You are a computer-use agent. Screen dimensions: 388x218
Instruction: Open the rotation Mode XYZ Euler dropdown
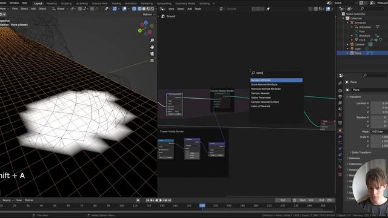point(379,132)
